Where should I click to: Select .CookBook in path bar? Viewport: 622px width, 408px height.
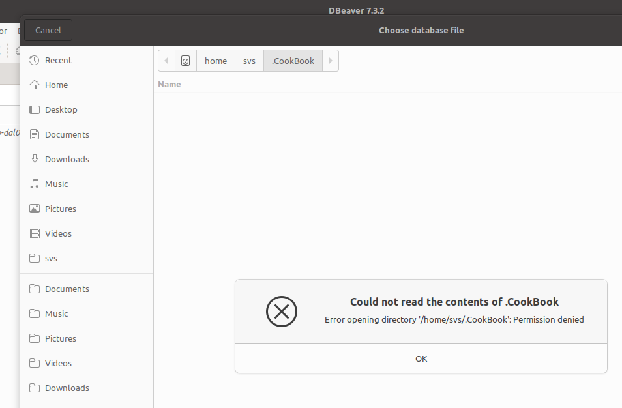(x=293, y=61)
